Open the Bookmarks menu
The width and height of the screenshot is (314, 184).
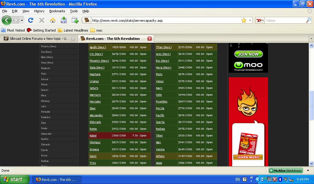[57, 11]
